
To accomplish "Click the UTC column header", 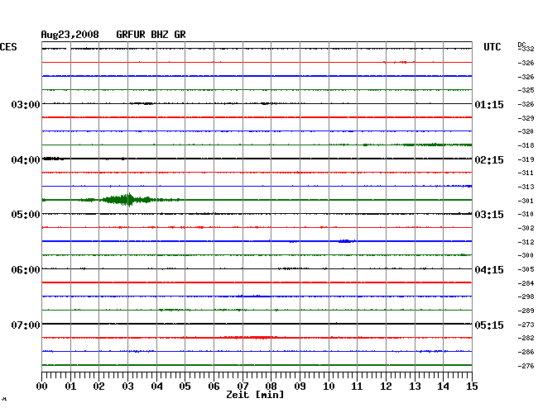I will click(x=492, y=47).
